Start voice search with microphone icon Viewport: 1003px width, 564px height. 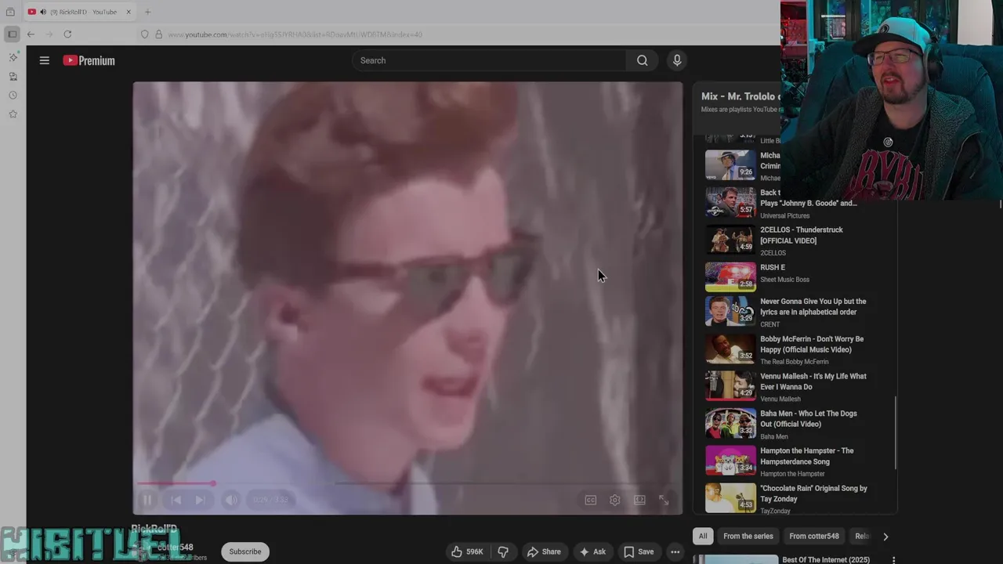tap(677, 60)
